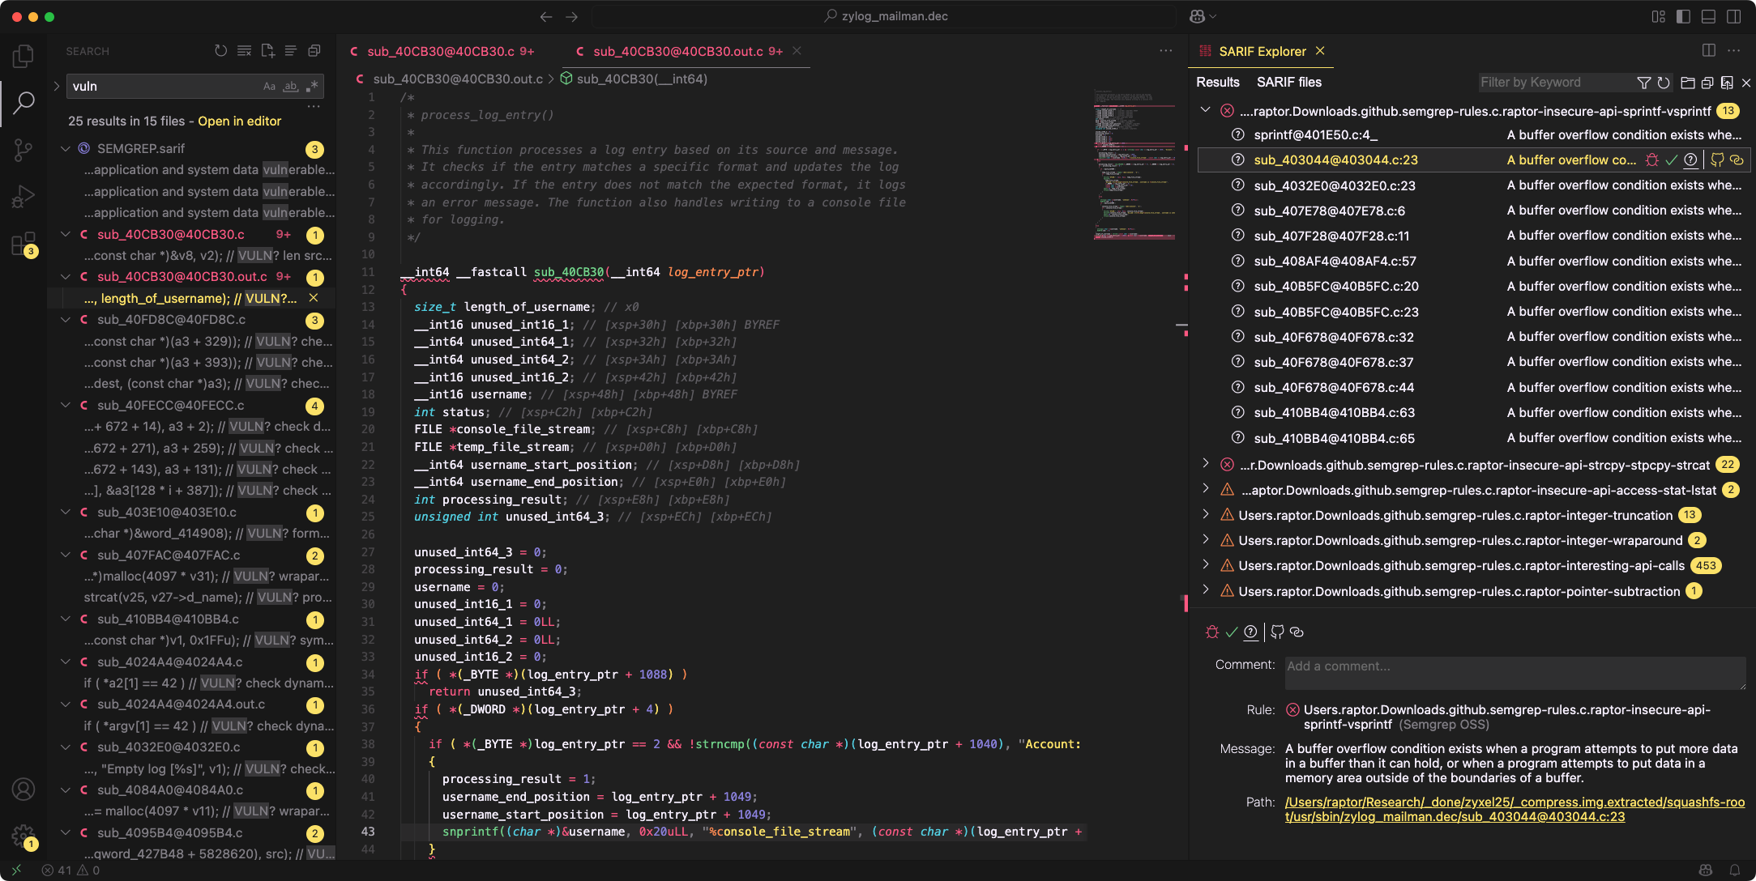Screen dimensions: 1756x881
Task: Open Source Control in activity bar
Action: [x=23, y=149]
